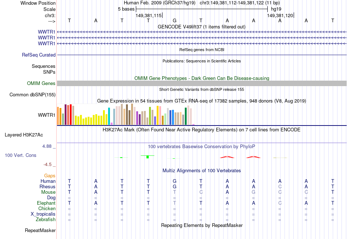
Task: Click the X_tropicalis species row label
Action: click(x=43, y=214)
